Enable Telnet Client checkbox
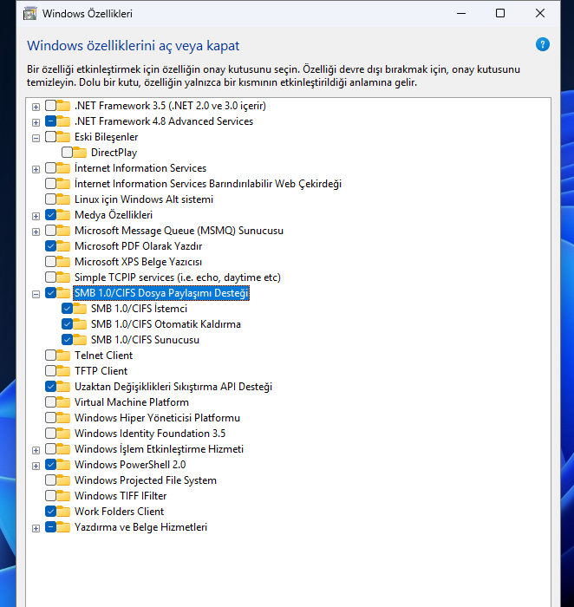Screen dimensions: 574x607 (x=50, y=355)
